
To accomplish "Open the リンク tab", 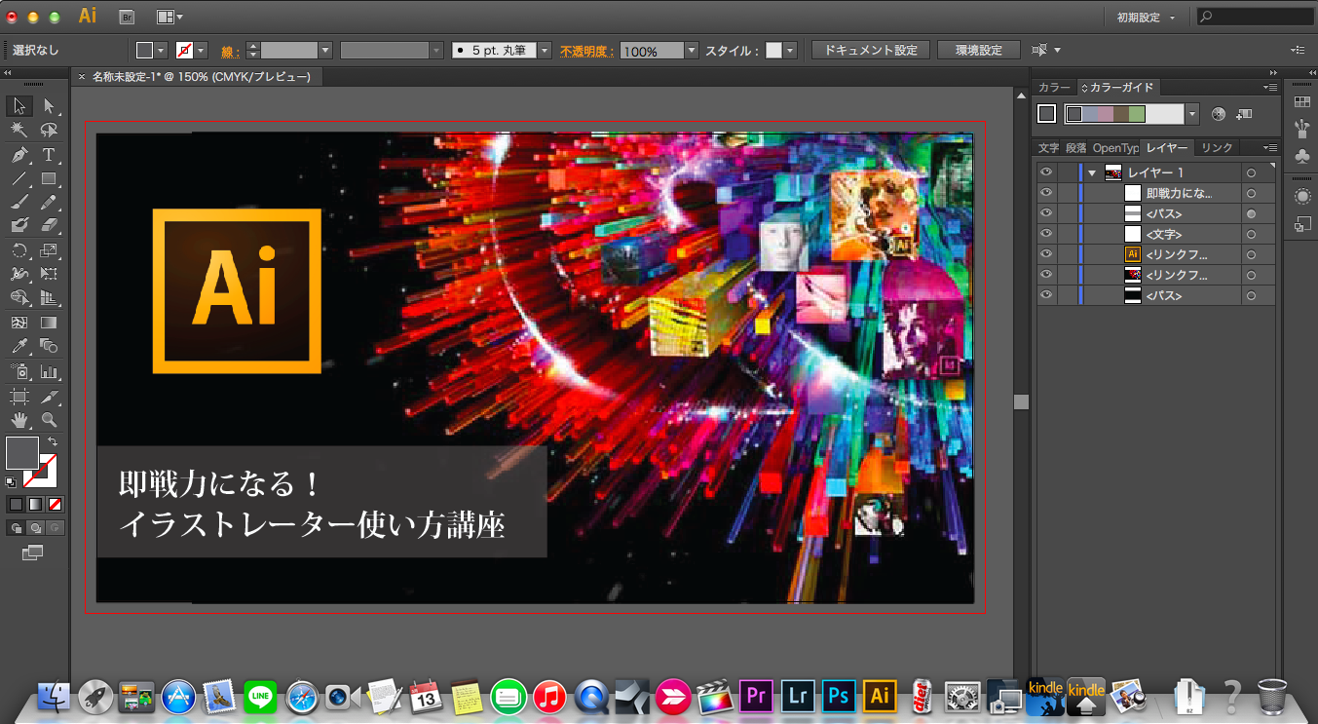I will point(1218,148).
